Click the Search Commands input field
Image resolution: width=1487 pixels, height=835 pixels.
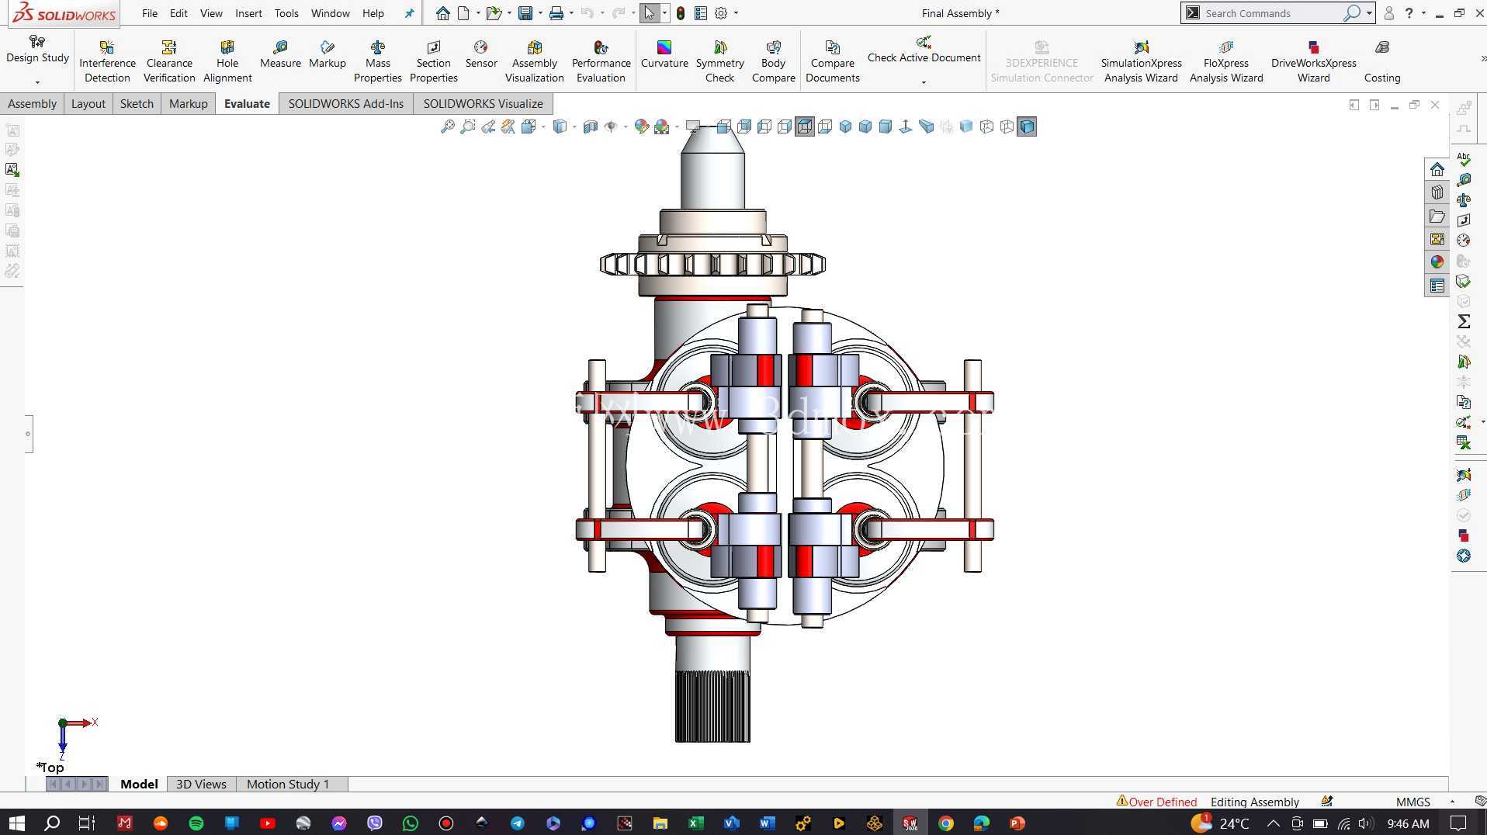1273,13
